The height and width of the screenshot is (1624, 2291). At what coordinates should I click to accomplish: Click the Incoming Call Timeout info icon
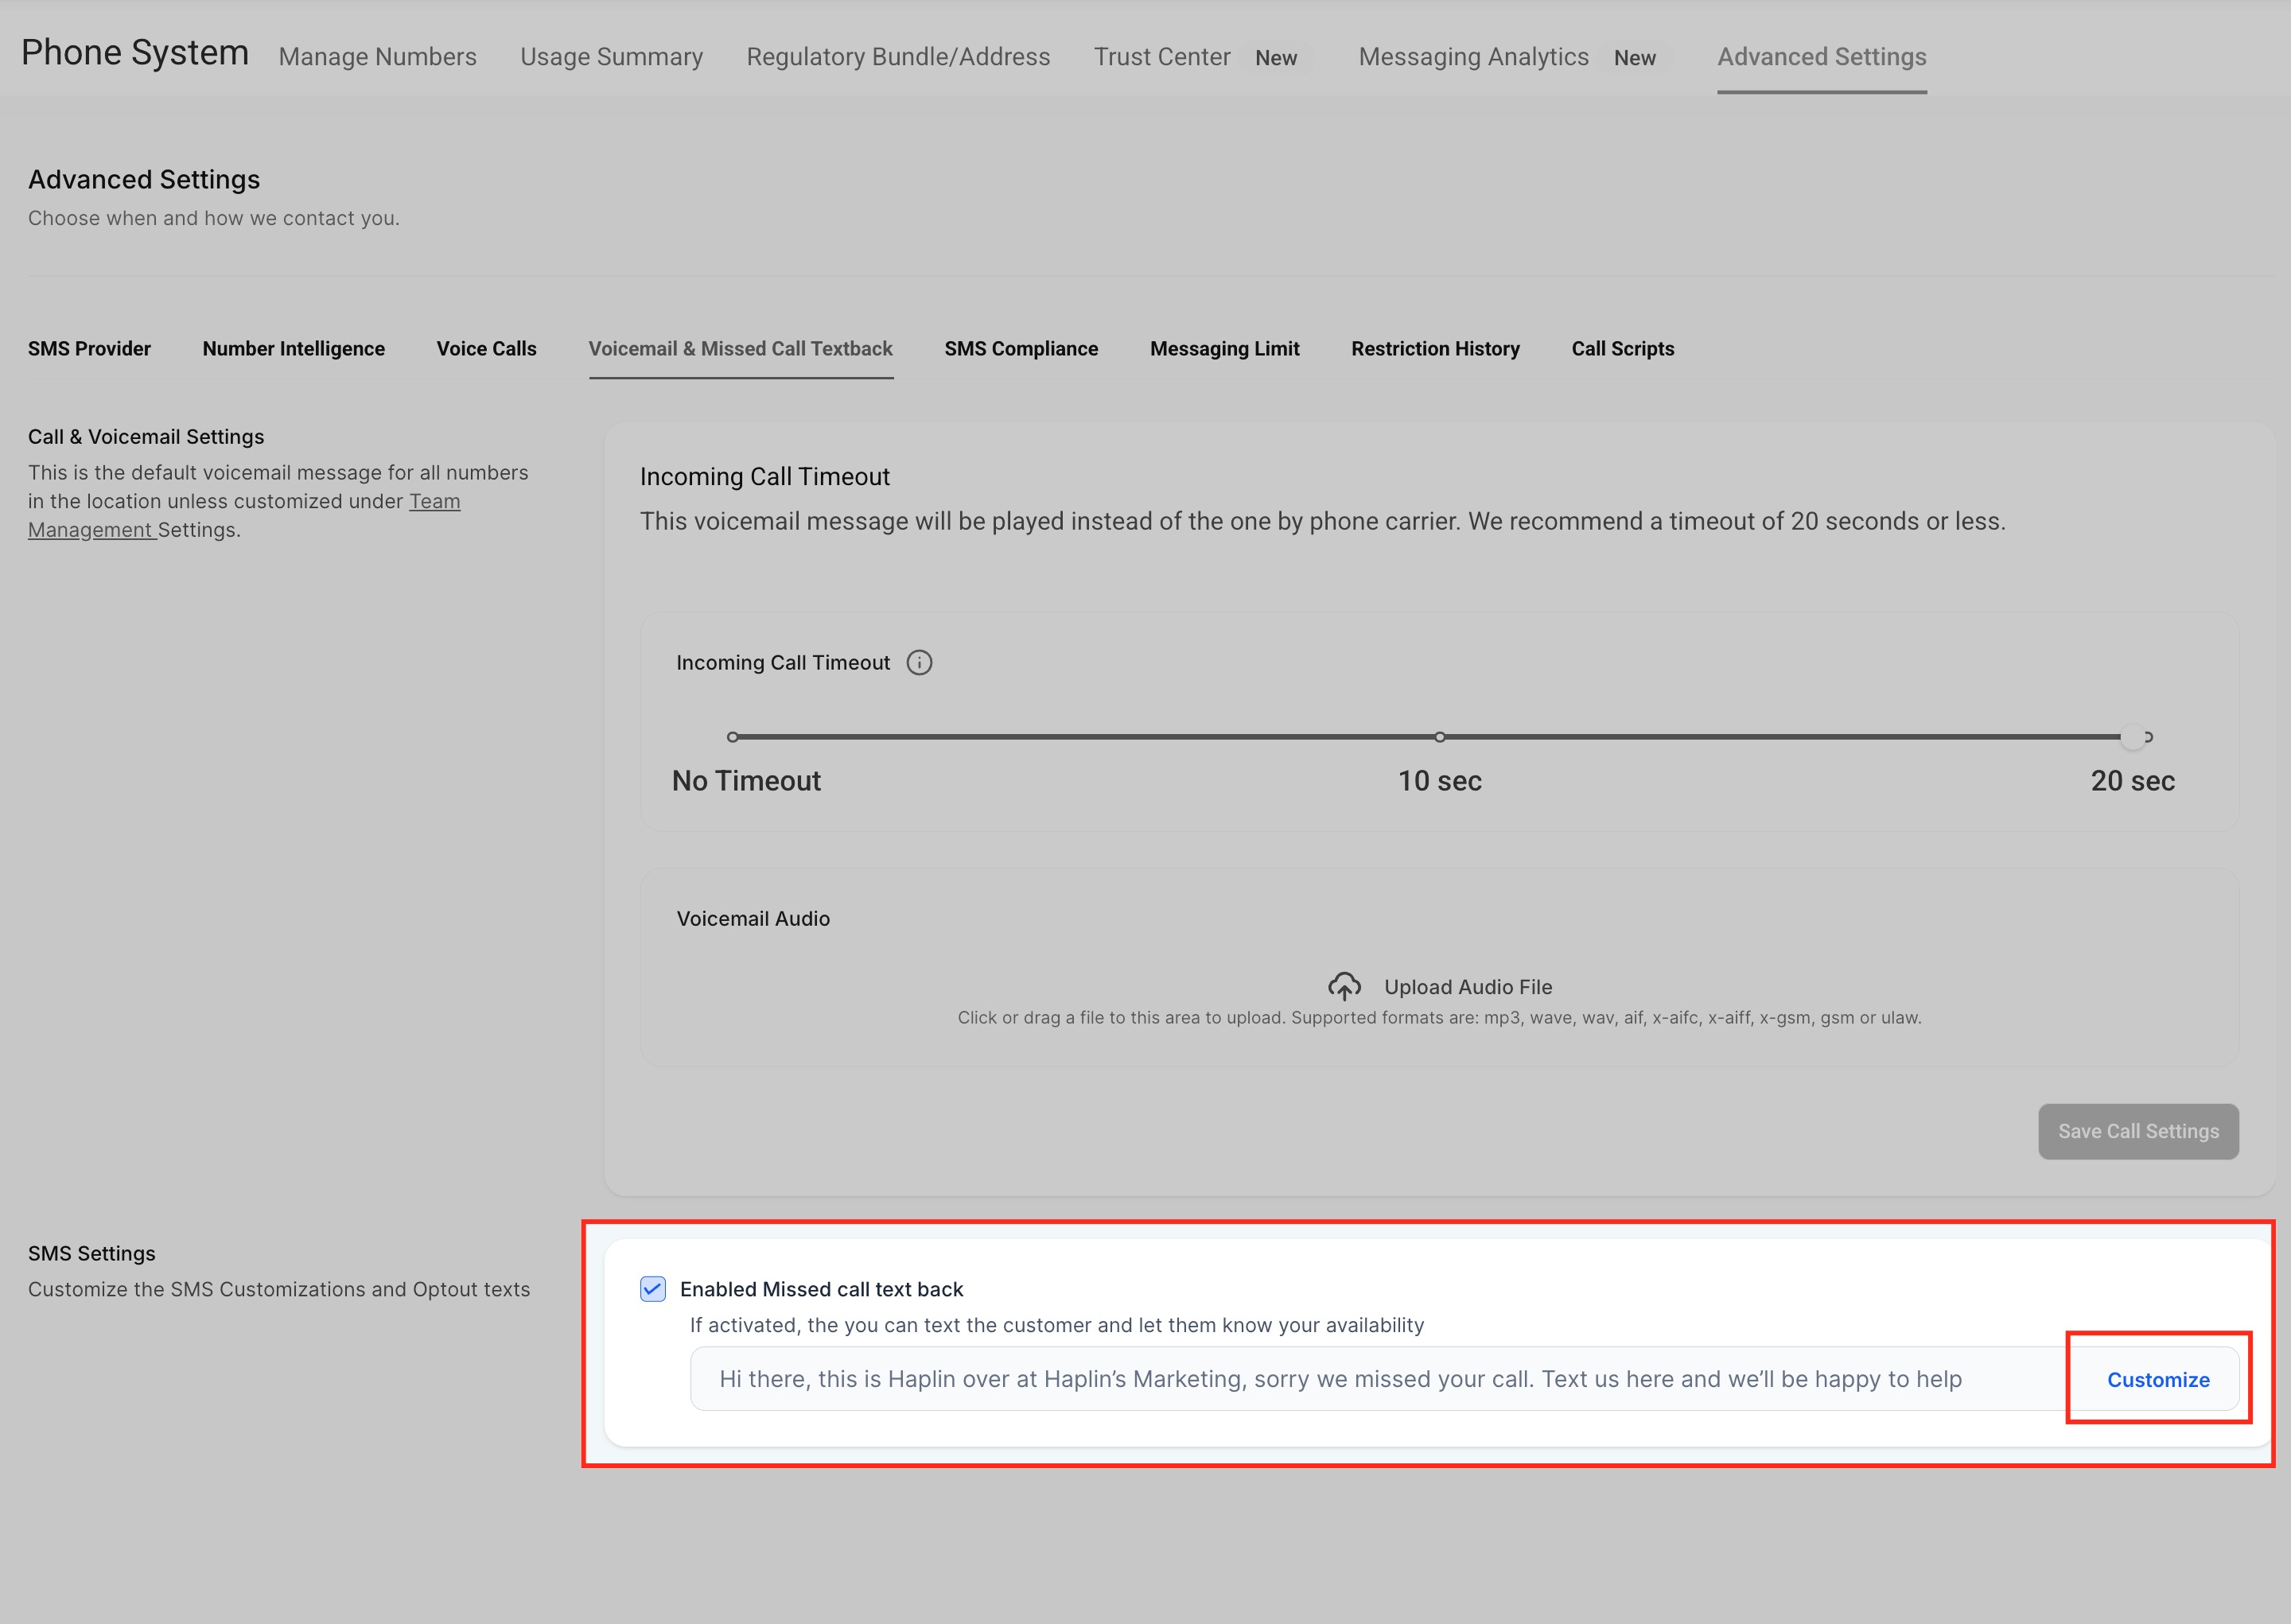[919, 663]
